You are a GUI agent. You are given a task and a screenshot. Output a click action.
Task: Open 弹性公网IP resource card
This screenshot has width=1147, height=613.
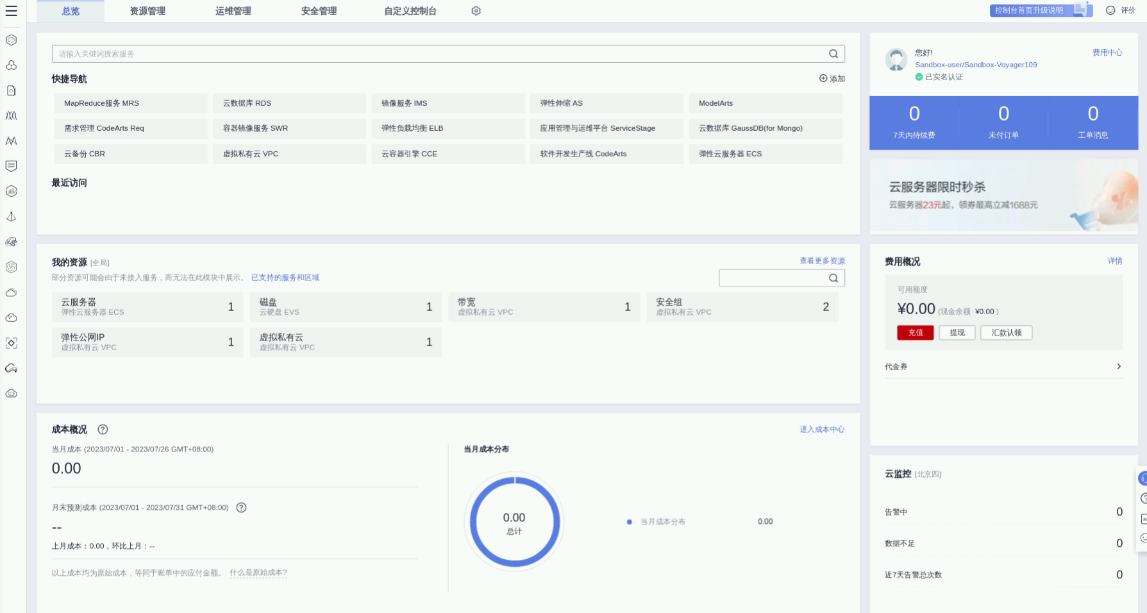pos(147,342)
